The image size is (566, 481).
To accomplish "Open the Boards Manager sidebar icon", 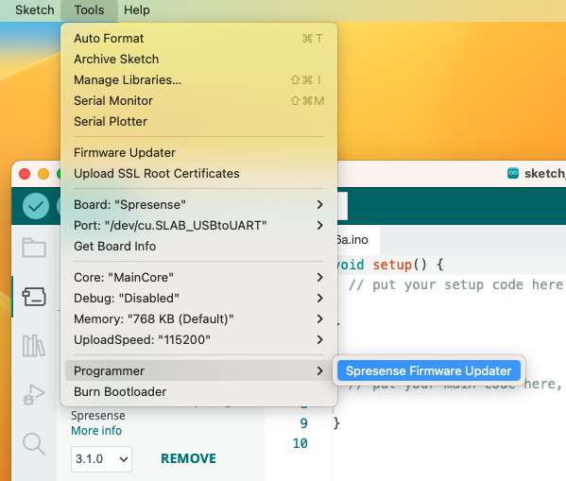I will tap(34, 297).
